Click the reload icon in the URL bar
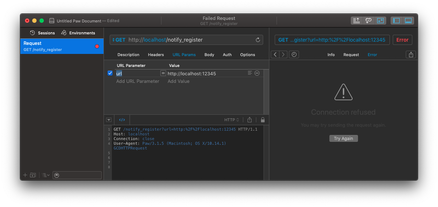The width and height of the screenshot is (438, 207). pos(258,40)
